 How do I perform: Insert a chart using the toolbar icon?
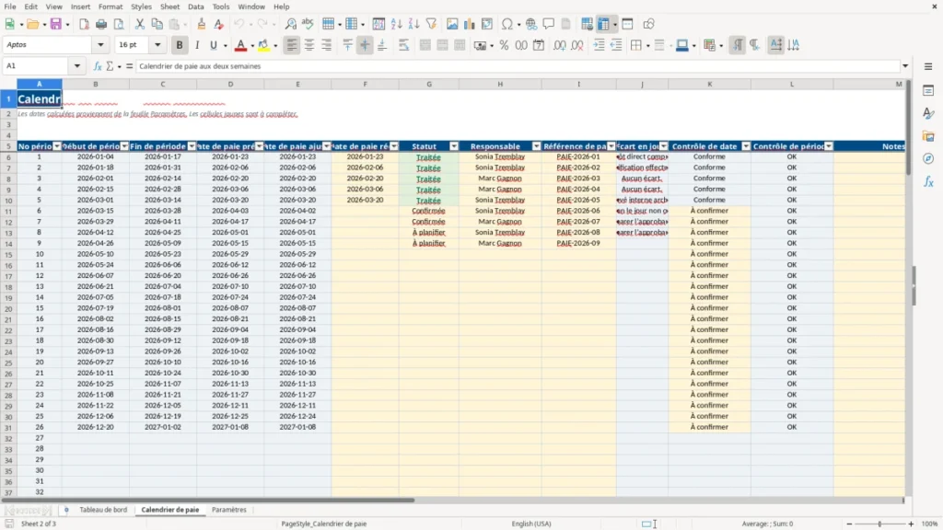coord(470,24)
